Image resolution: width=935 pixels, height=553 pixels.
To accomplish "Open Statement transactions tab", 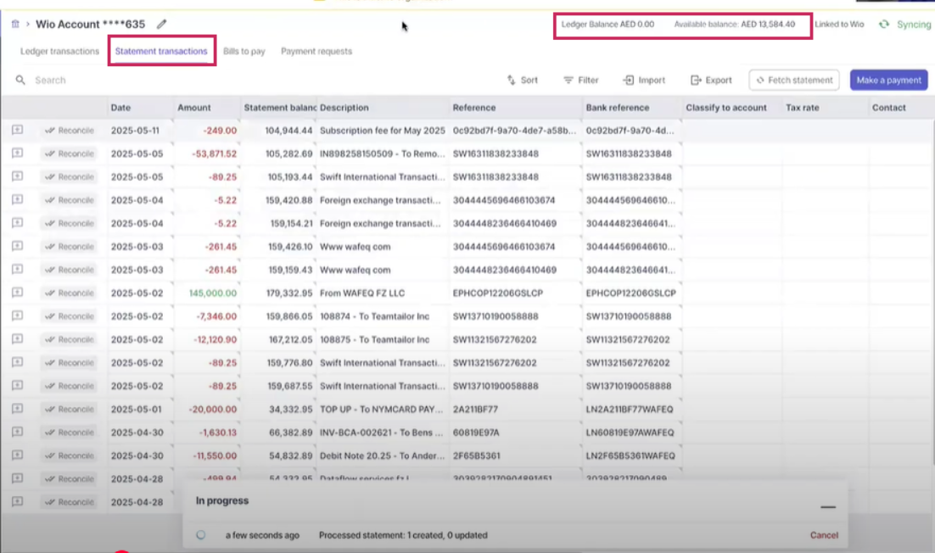I will 161,51.
